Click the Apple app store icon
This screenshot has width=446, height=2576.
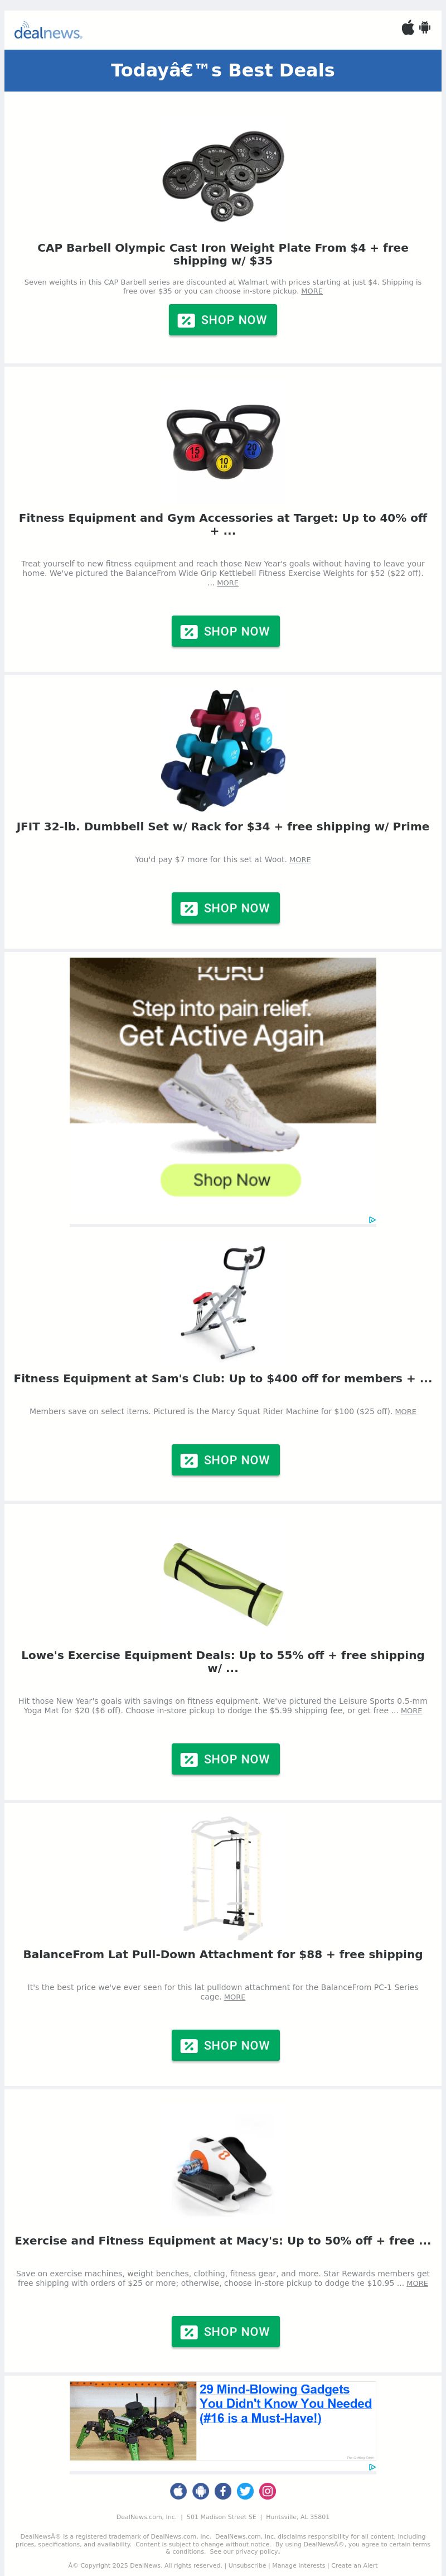coord(408,28)
